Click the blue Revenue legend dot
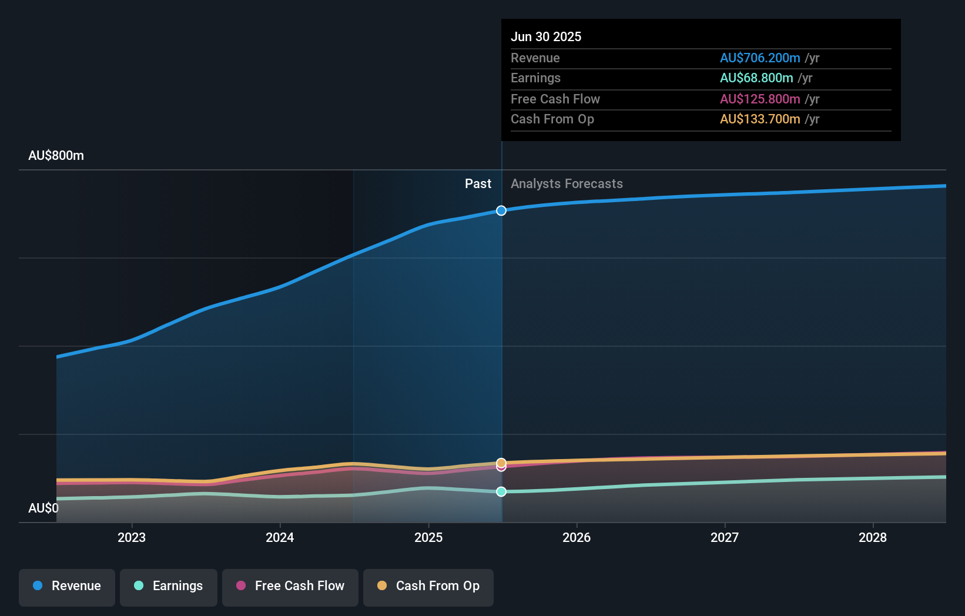 tap(38, 585)
